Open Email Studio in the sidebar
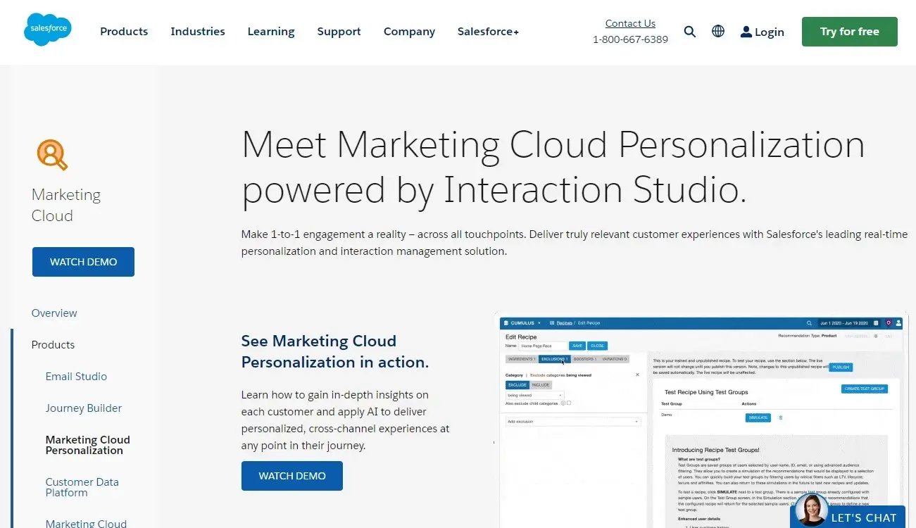The height and width of the screenshot is (528, 916). tap(76, 377)
